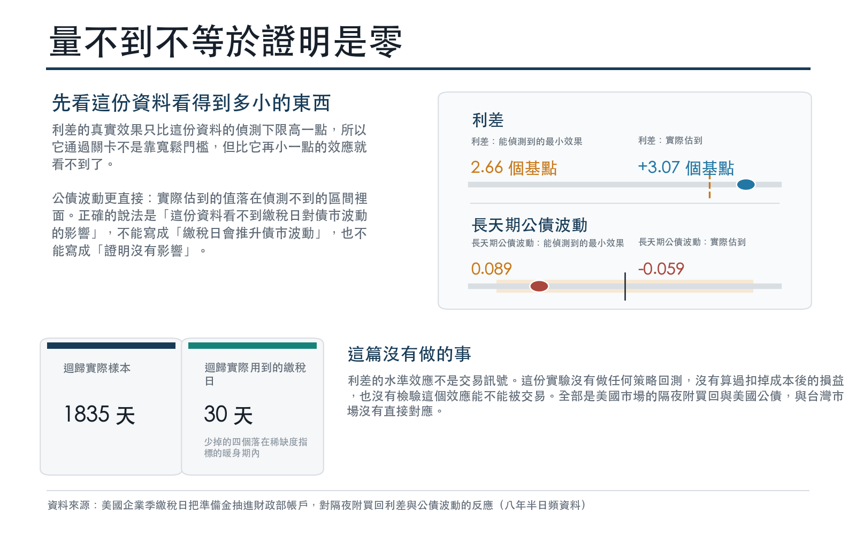
Task: Click the heading 這篇沒有做的事
Action: (409, 354)
